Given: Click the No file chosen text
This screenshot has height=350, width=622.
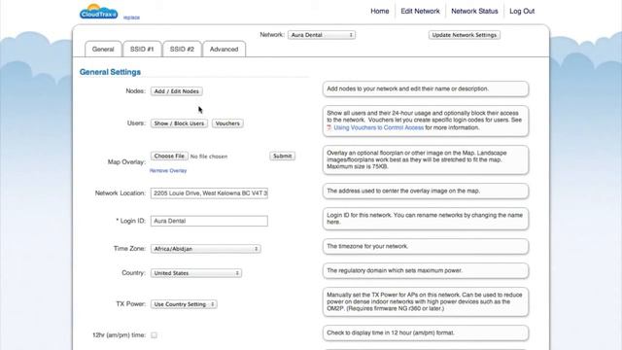Looking at the screenshot, I should point(209,157).
